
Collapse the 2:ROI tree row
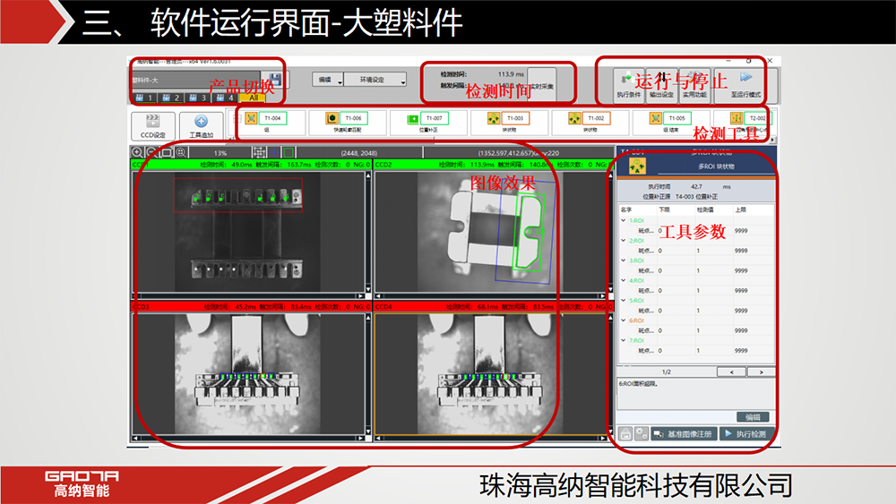coord(624,240)
